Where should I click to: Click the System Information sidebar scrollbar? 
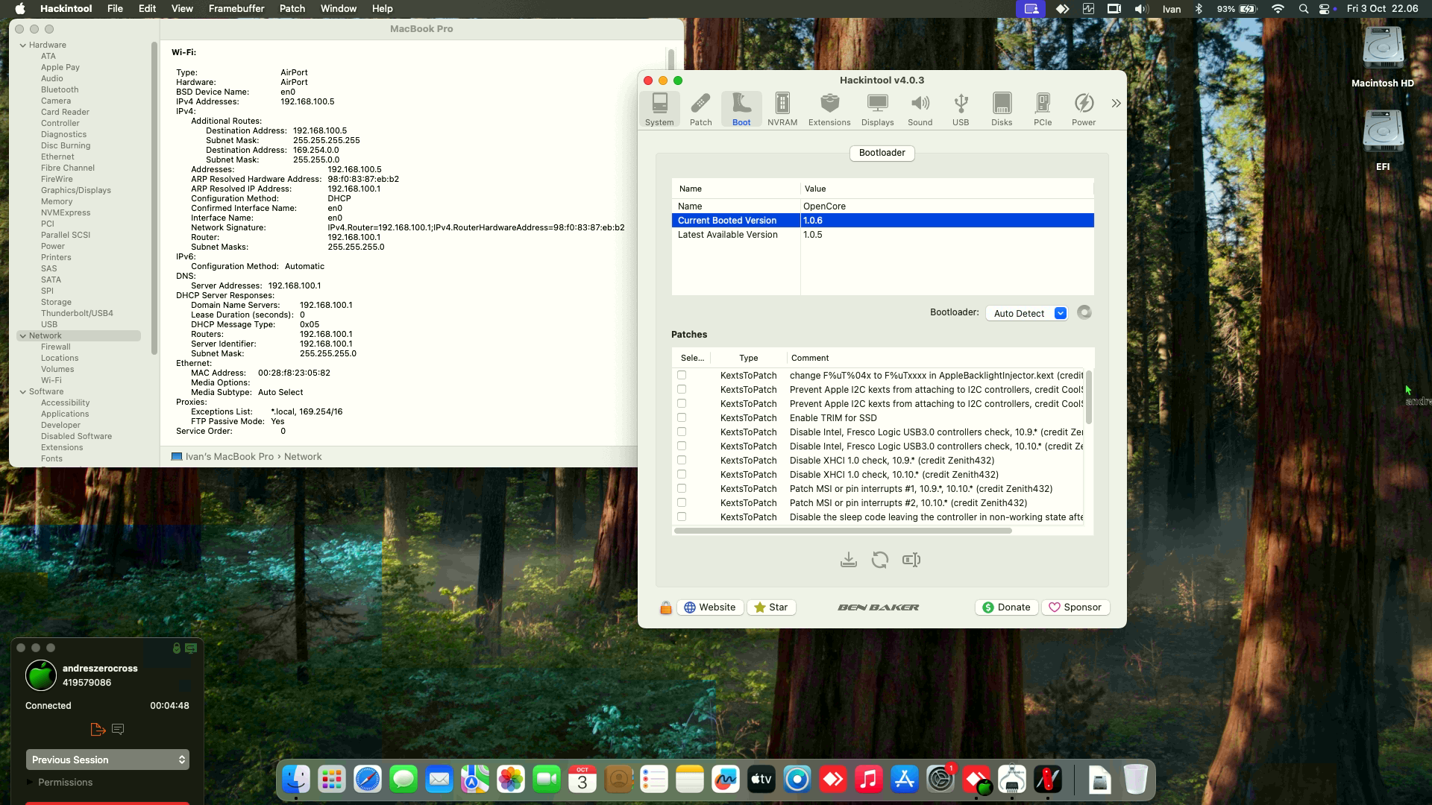(154, 198)
